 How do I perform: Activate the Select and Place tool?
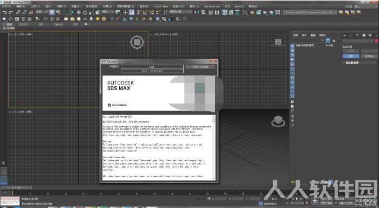coord(98,12)
